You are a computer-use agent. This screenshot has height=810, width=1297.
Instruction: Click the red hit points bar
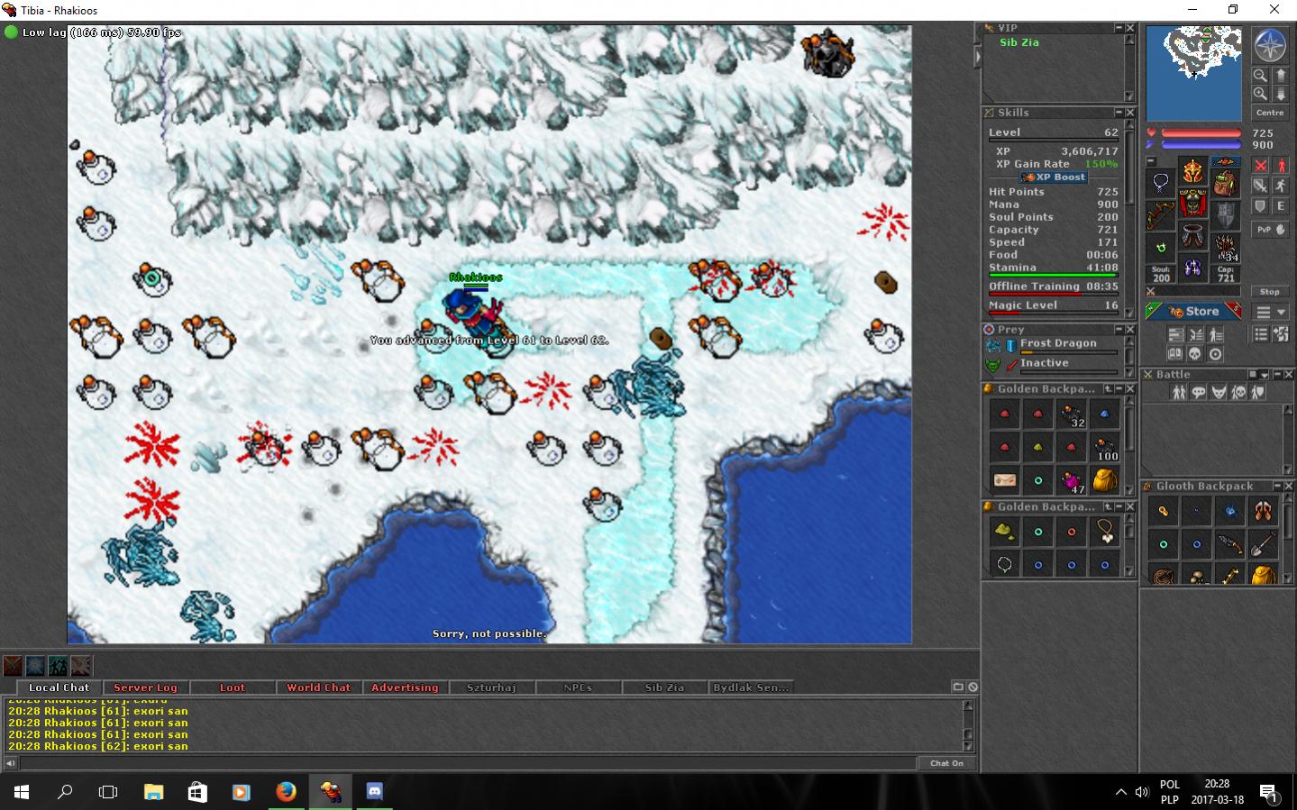pyautogui.click(x=1201, y=133)
